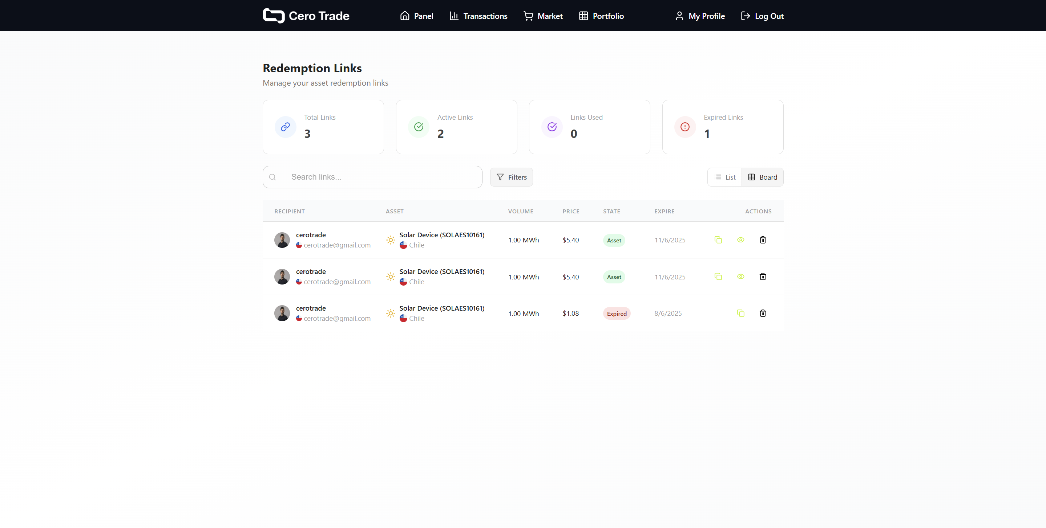
Task: Delete the second redemption link with trash icon
Action: point(763,277)
